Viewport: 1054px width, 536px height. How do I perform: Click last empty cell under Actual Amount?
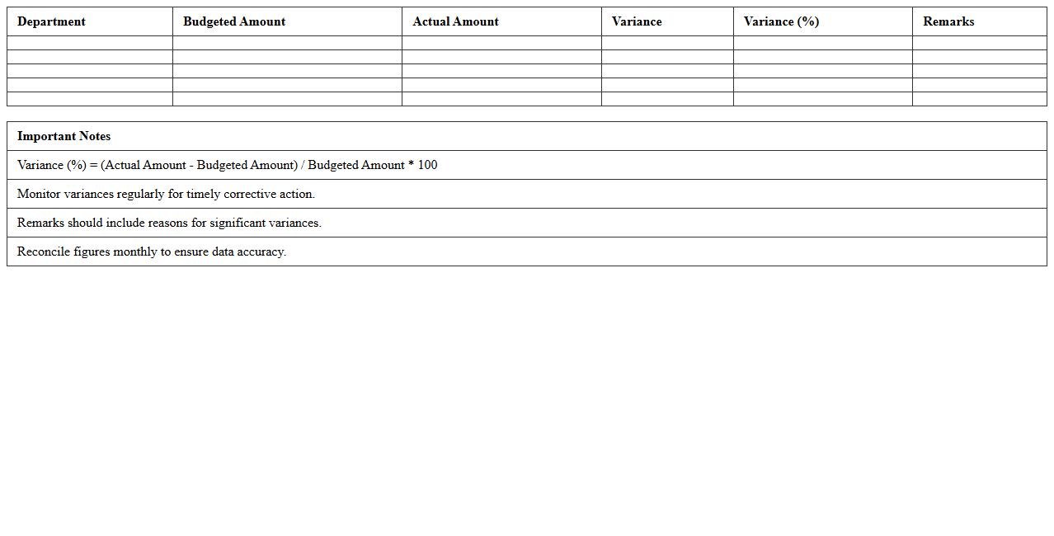pos(501,99)
